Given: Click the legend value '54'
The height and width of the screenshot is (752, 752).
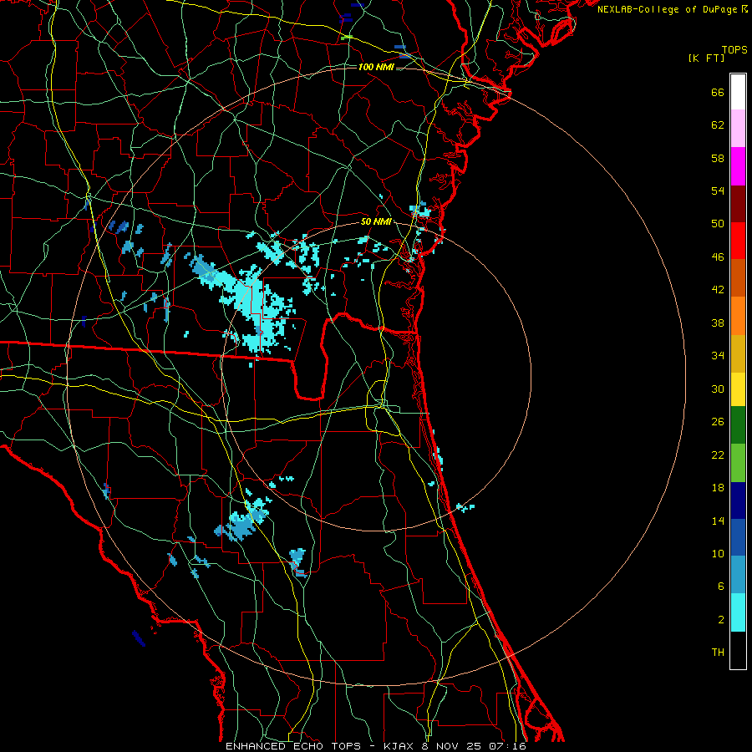Looking at the screenshot, I should coord(718,191).
